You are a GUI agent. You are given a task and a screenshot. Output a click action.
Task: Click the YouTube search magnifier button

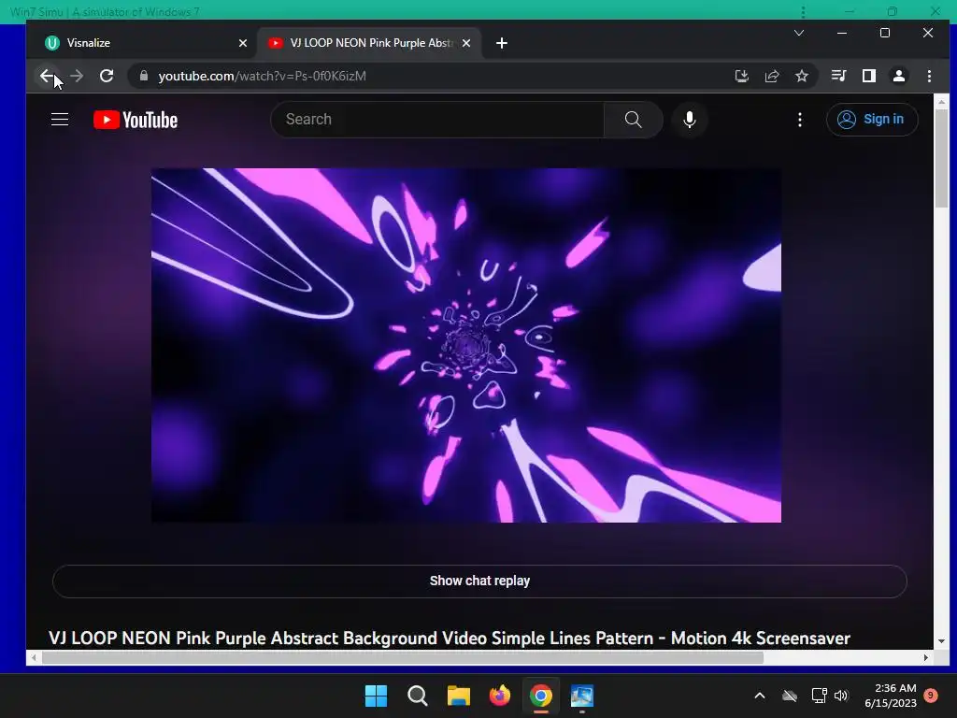tap(634, 119)
